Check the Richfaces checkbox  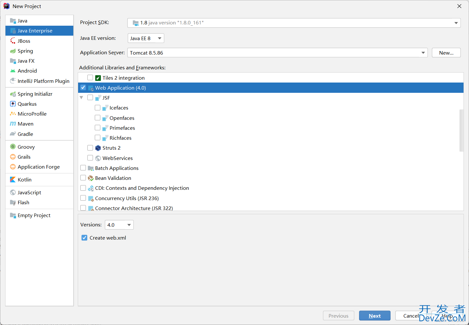point(98,137)
